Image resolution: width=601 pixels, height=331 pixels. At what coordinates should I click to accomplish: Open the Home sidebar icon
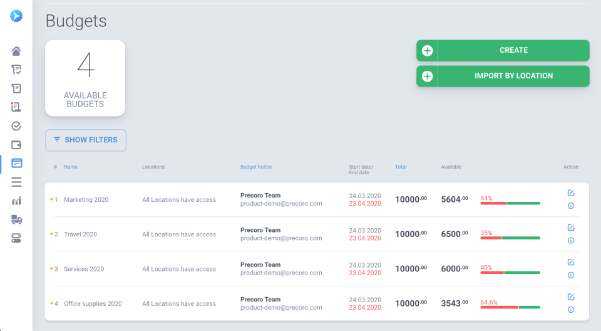pyautogui.click(x=16, y=51)
